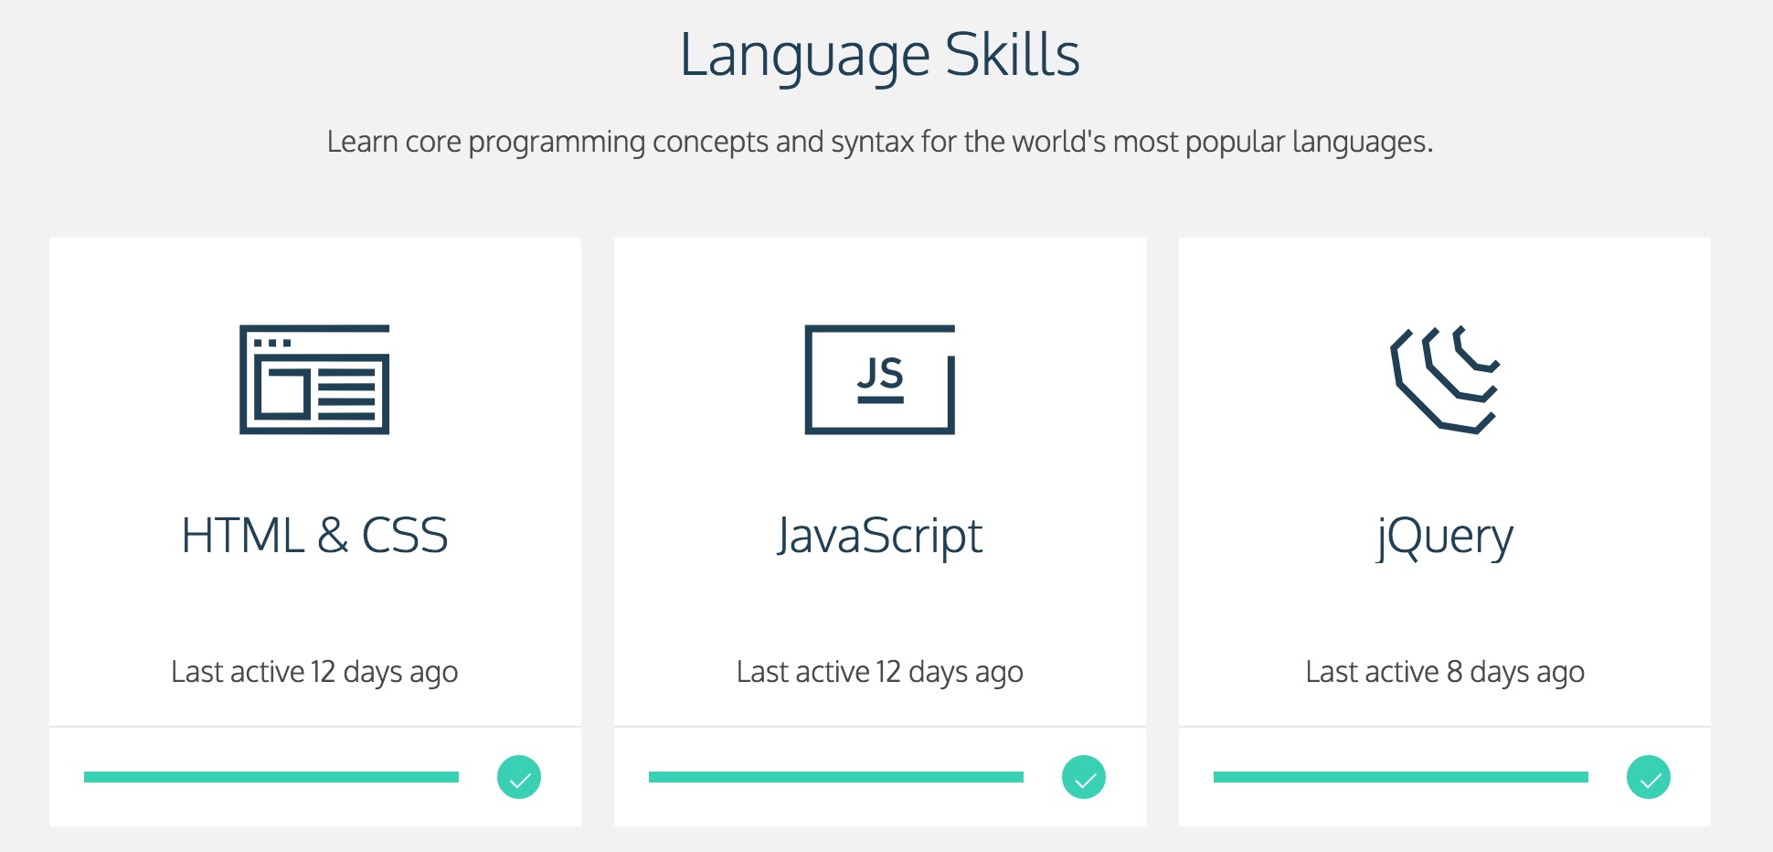Image resolution: width=1773 pixels, height=852 pixels.
Task: Click the "Language Skills" heading
Action: tap(879, 55)
